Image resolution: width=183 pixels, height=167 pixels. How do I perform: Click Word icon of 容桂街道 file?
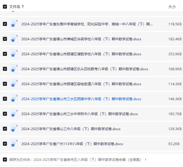14,84
